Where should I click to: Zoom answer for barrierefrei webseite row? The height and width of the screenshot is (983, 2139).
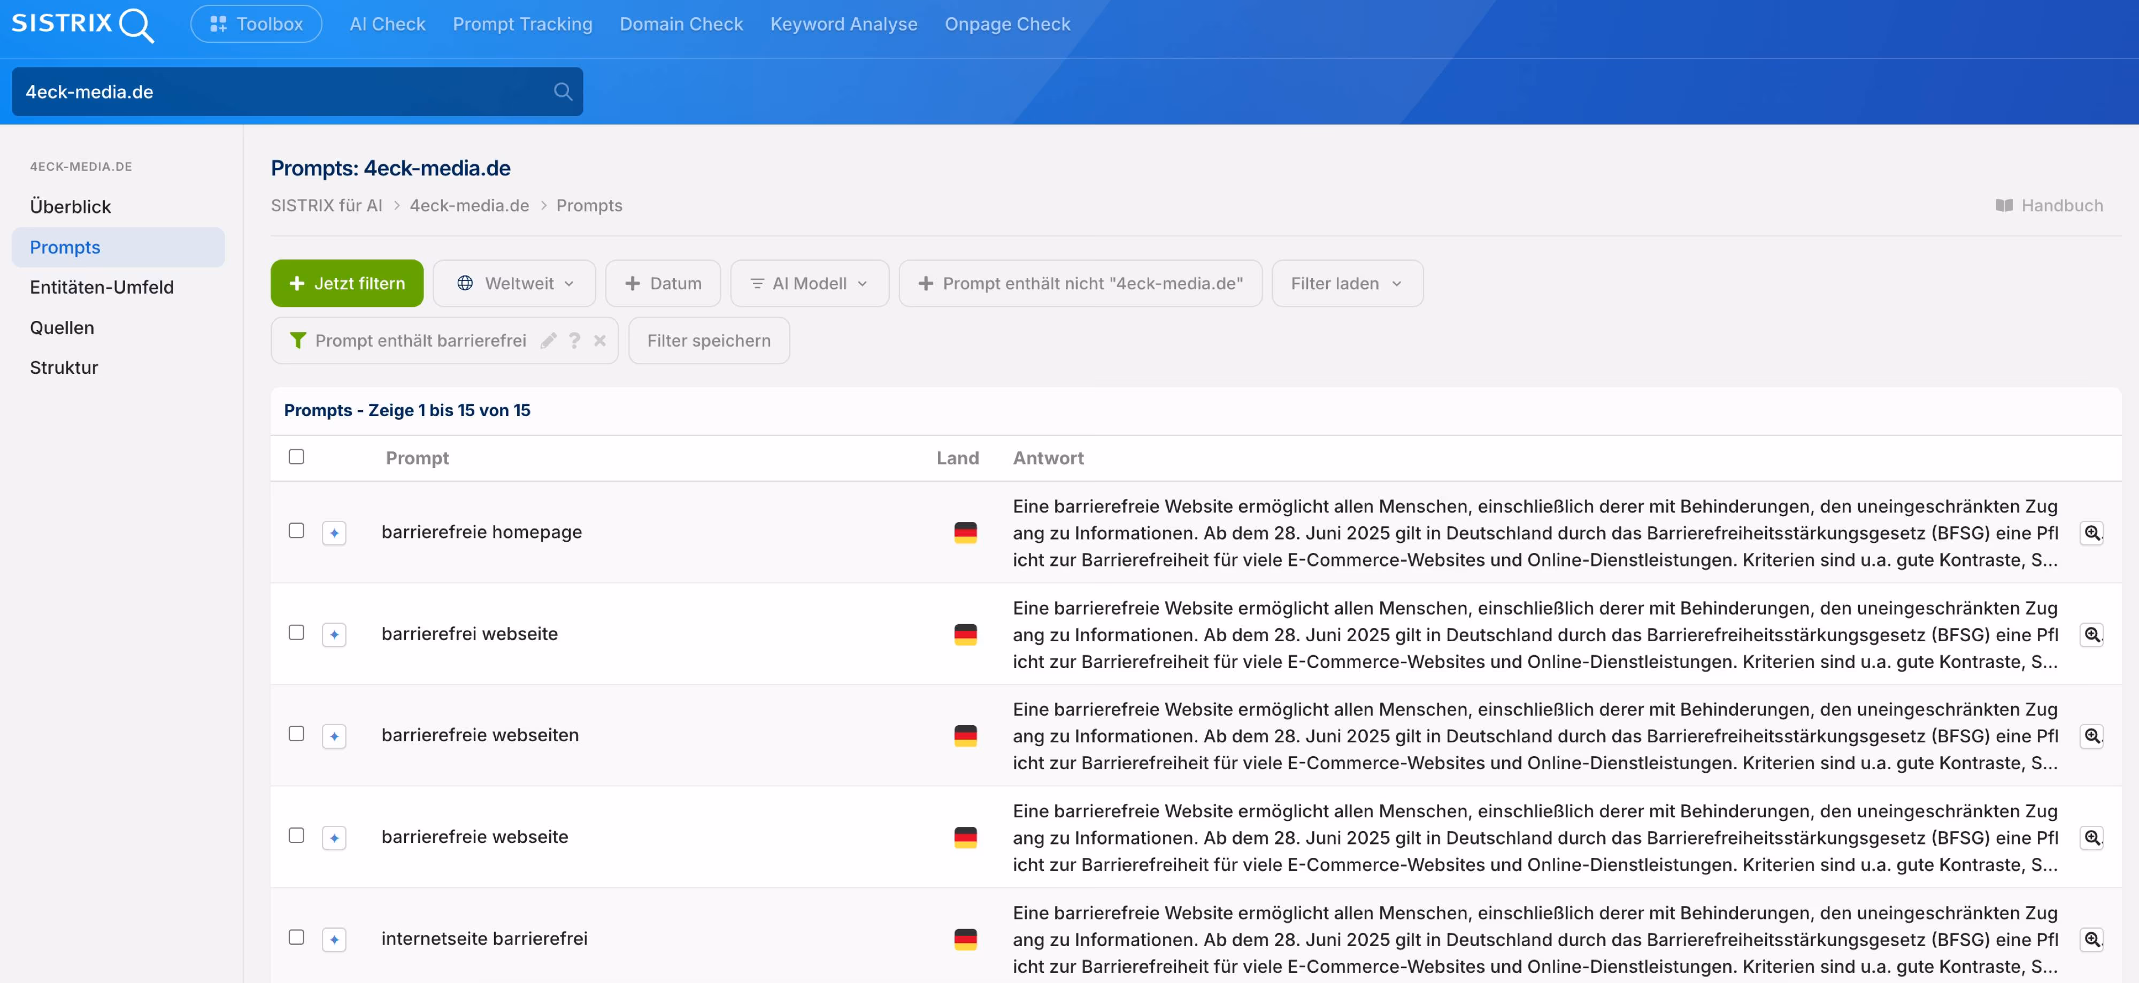[x=2091, y=634]
